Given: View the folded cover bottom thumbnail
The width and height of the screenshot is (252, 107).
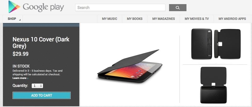Looking at the screenshot, I should point(214,85).
